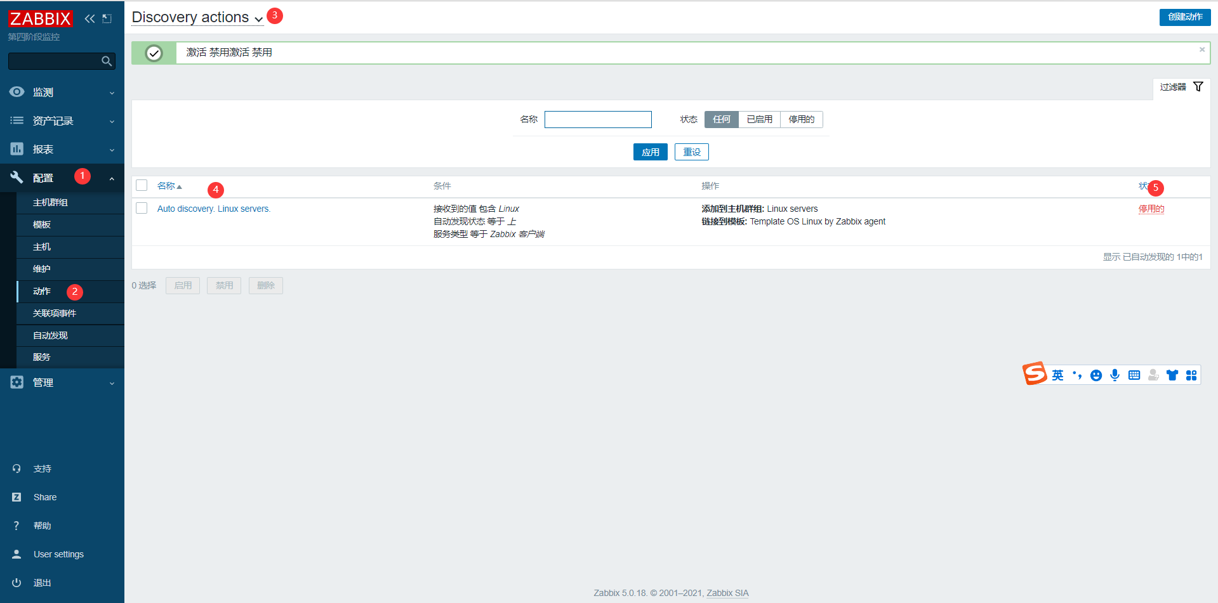Open Sogou virtual keyboard icon
This screenshot has width=1218, height=603.
[x=1134, y=375]
